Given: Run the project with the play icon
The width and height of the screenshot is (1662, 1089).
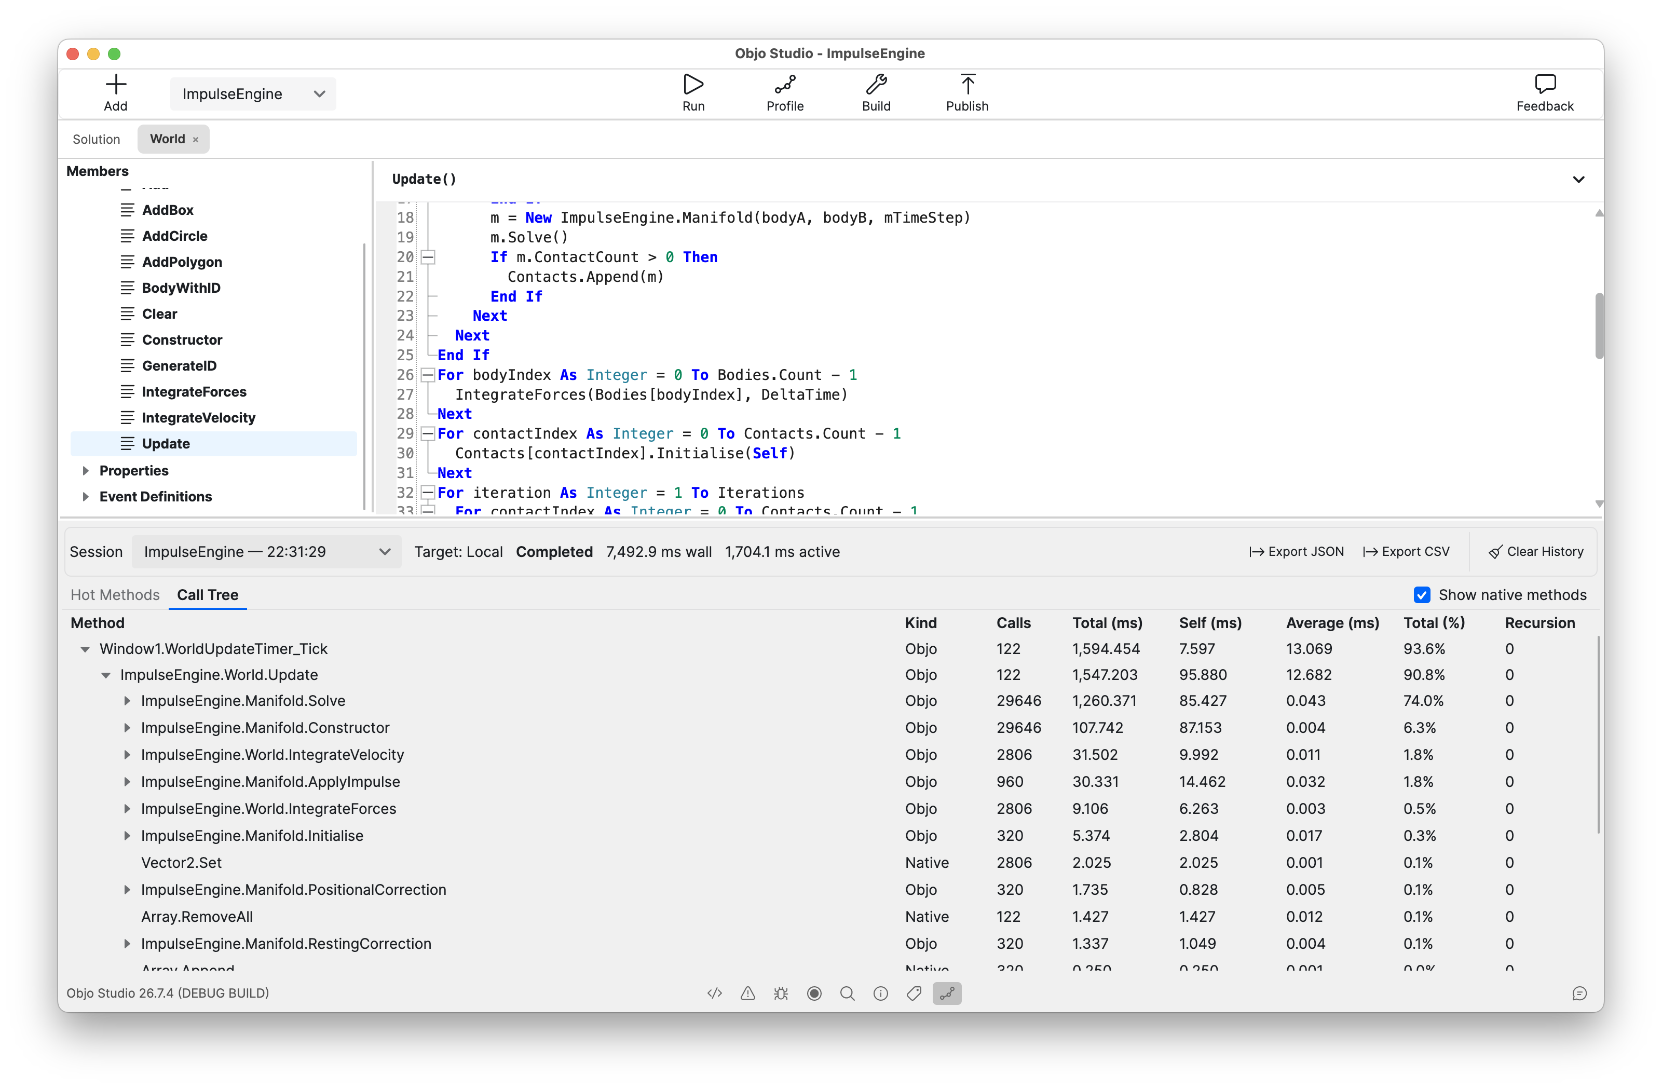Looking at the screenshot, I should tap(693, 85).
